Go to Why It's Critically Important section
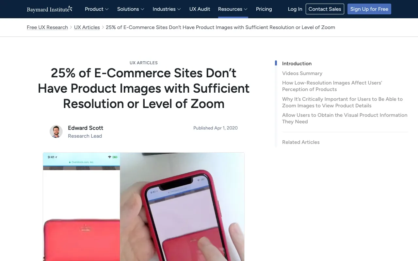This screenshot has height=261, width=418. (x=342, y=102)
